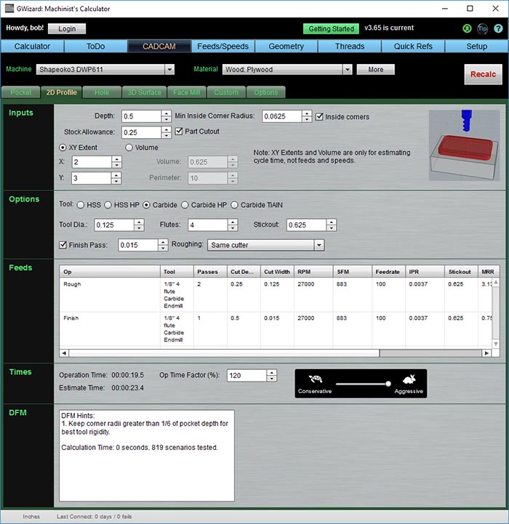Click the green refresh icon in header
Screen dimensions: 509x524
467,28
